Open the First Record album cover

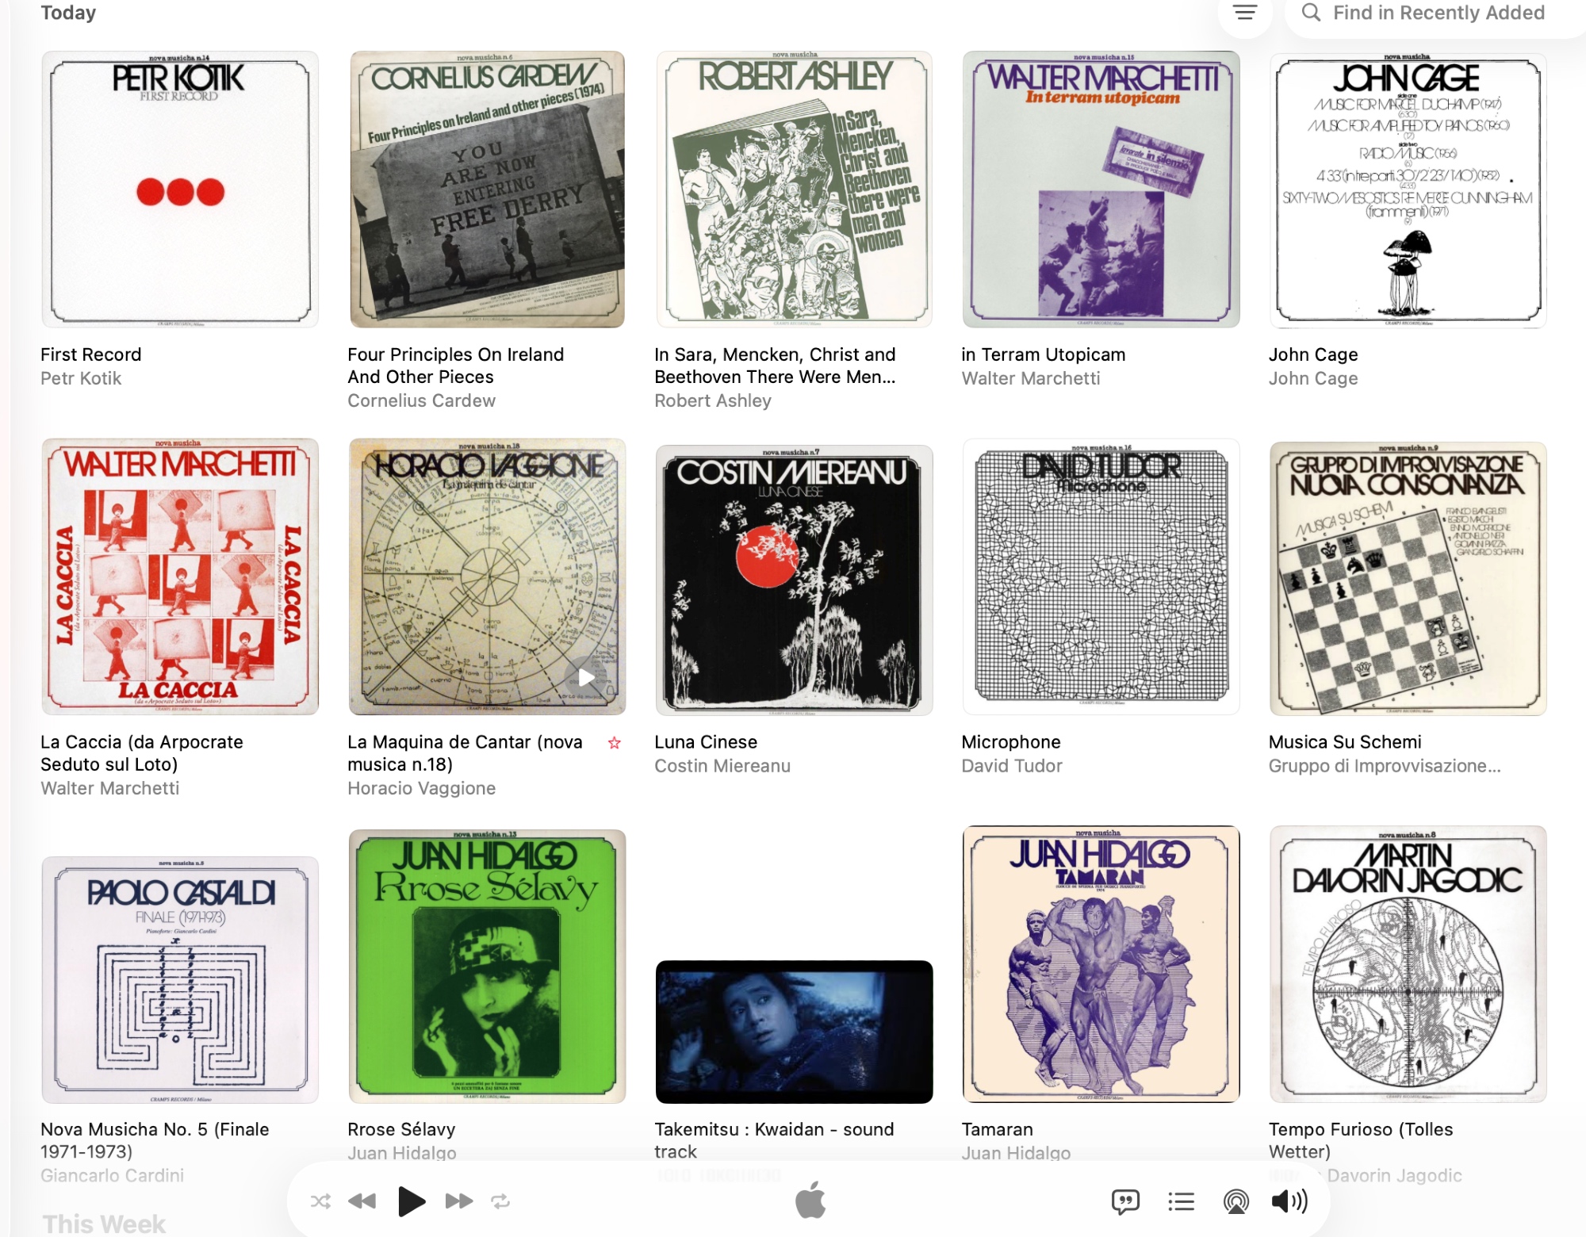tap(180, 189)
